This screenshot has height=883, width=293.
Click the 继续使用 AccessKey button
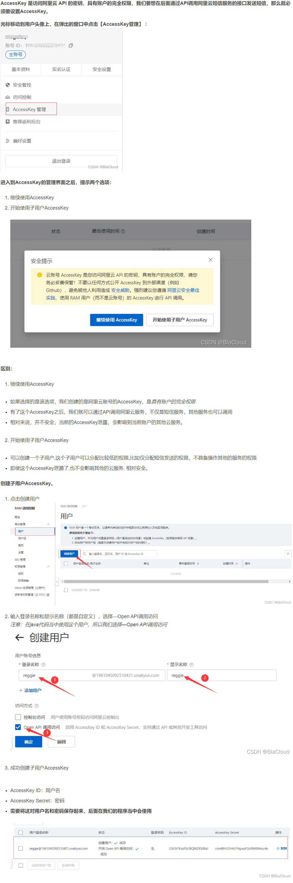coord(116,320)
